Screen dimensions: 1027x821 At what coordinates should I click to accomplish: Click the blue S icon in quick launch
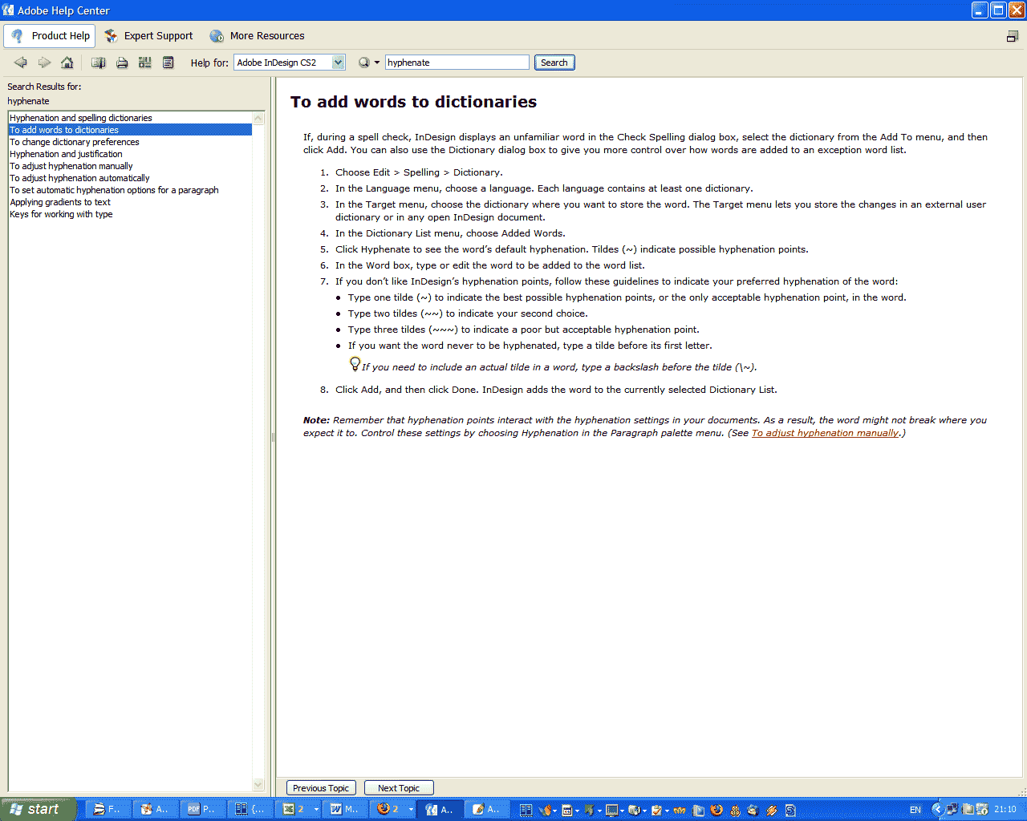(790, 810)
